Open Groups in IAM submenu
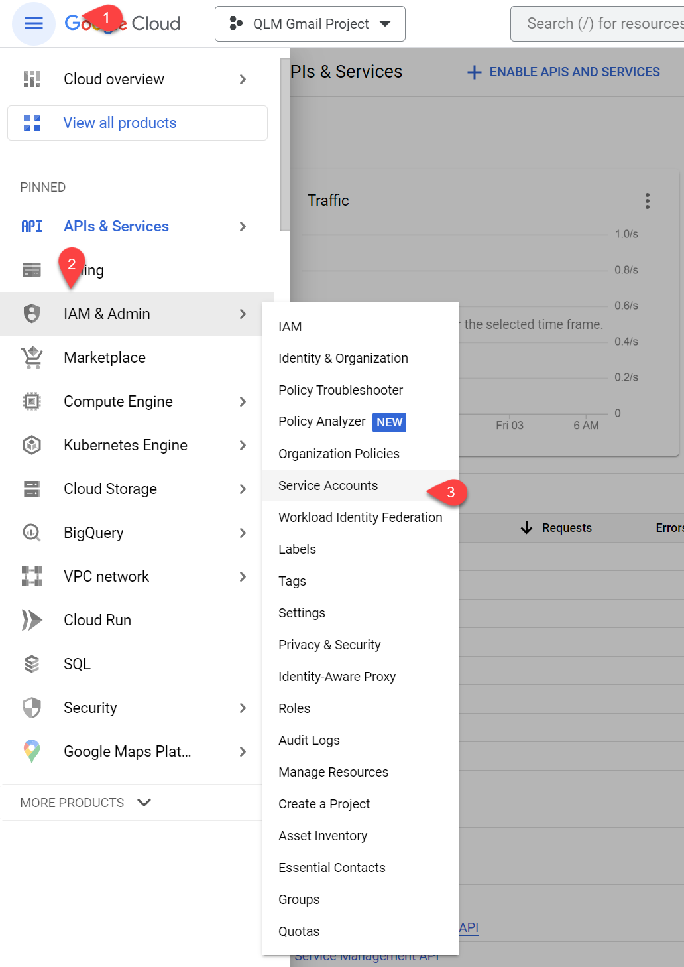The width and height of the screenshot is (684, 967). [361, 899]
